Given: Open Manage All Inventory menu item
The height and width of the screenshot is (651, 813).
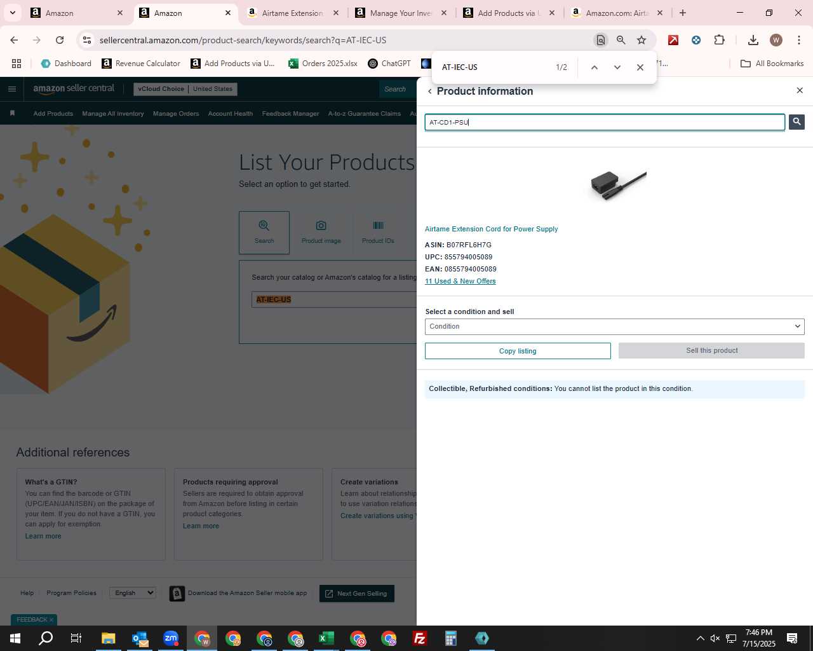Looking at the screenshot, I should coord(113,114).
